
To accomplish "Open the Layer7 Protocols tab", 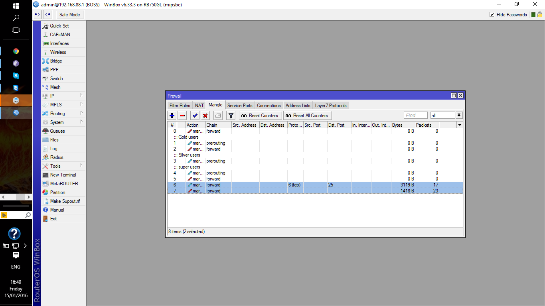I will click(331, 106).
